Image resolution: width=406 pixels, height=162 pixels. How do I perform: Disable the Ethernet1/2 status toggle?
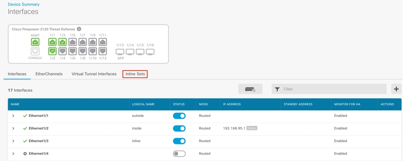[x=179, y=128]
